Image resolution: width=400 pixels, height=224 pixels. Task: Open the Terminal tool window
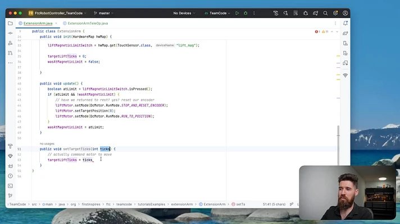click(10, 186)
